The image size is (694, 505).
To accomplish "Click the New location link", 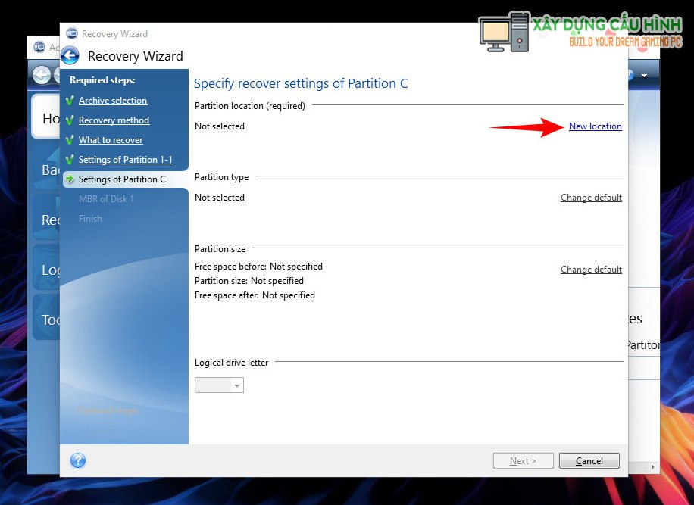I will (595, 126).
